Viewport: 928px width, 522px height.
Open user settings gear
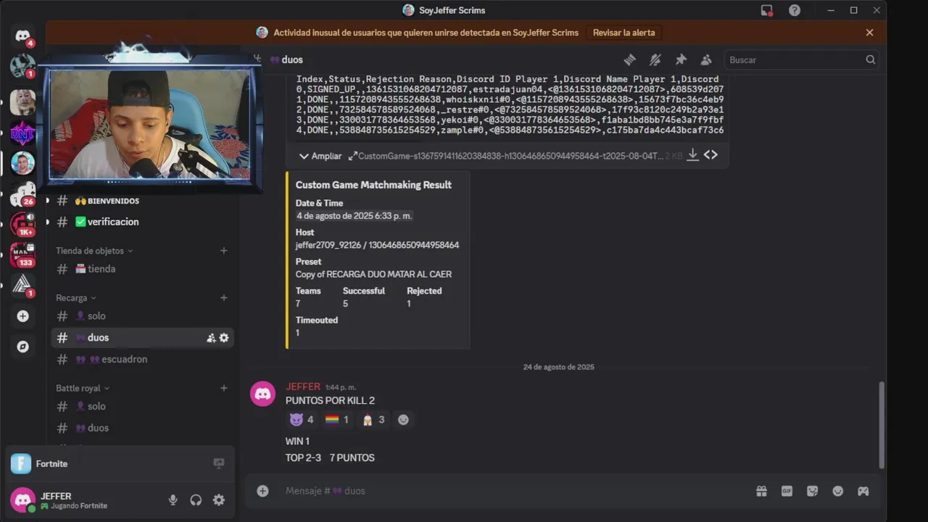[218, 500]
